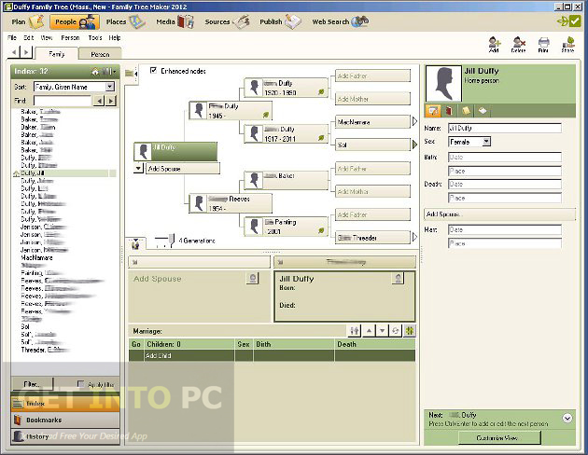This screenshot has width=588, height=455.
Task: Open the Sort dropdown in Index
Action: click(x=109, y=87)
